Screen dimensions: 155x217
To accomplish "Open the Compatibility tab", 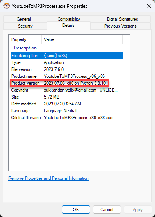I will pos(69,19).
